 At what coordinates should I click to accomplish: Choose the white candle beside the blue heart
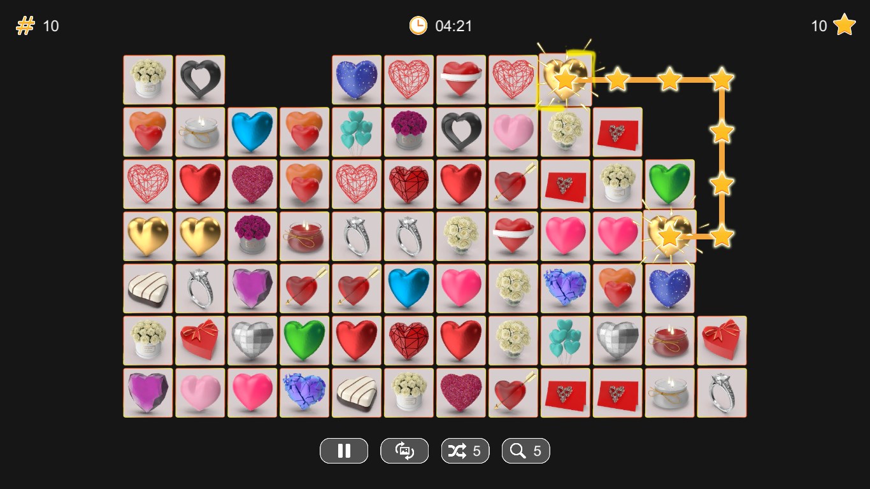pos(200,132)
